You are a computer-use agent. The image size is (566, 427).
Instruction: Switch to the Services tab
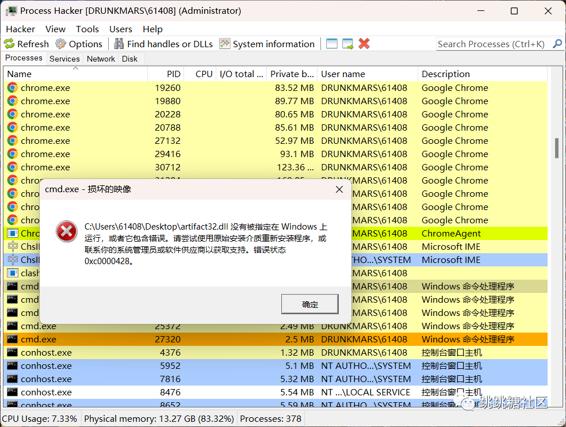(64, 59)
